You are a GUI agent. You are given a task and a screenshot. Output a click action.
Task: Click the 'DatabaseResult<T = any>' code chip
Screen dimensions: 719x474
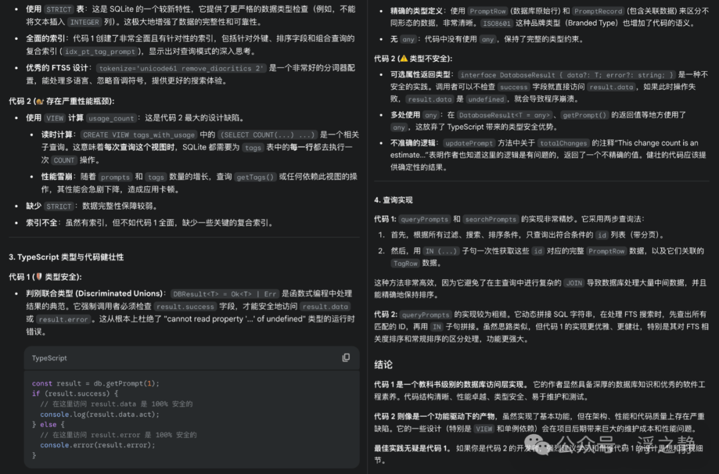click(x=505, y=116)
